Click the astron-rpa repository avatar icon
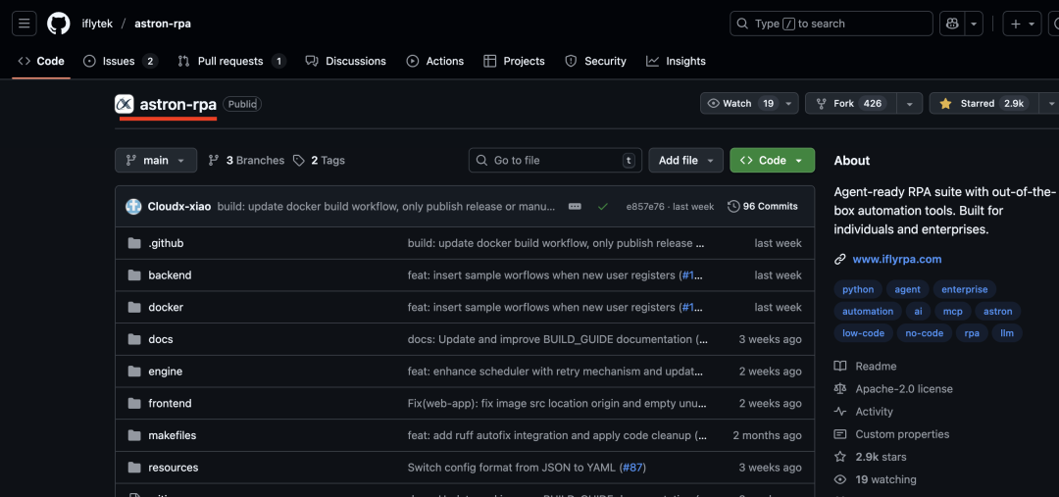 [x=125, y=104]
